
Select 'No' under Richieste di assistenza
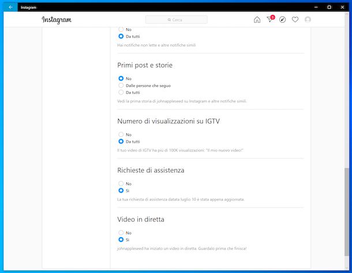coord(121,183)
